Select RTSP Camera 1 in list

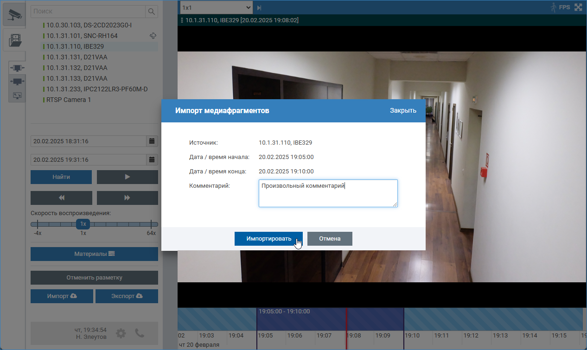tap(69, 100)
